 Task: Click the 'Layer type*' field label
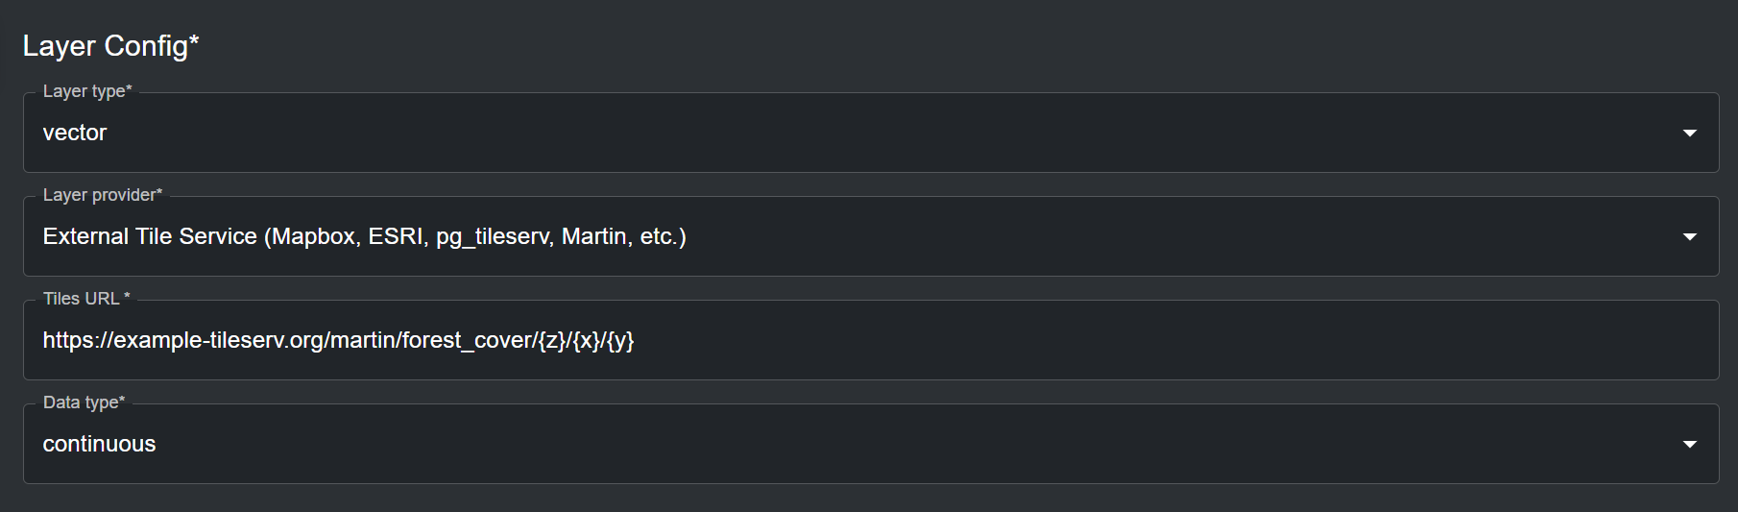87,91
